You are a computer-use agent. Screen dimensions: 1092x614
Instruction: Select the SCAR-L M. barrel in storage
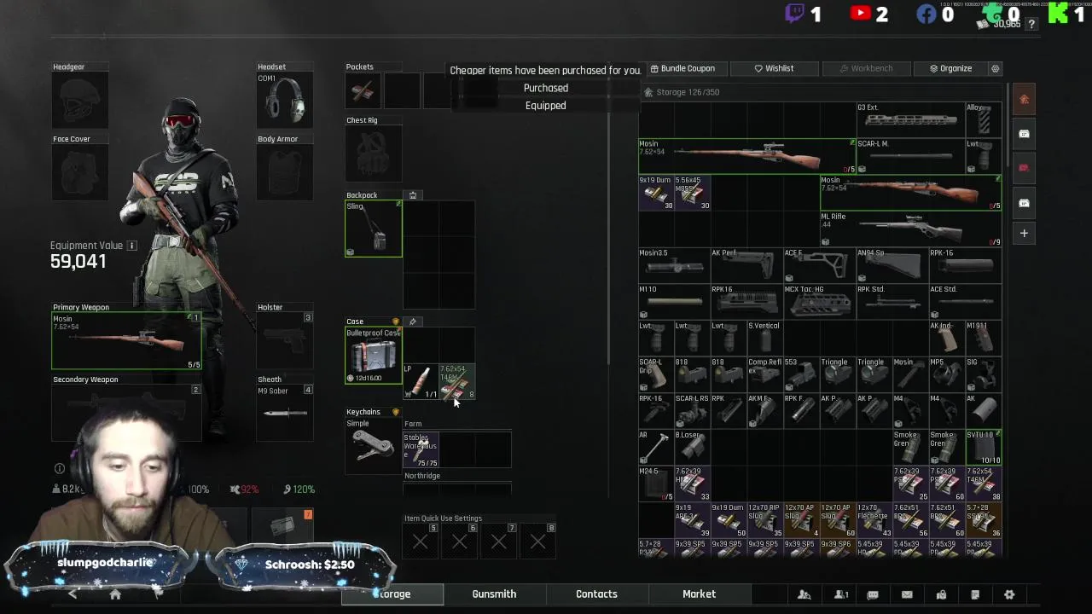910,156
